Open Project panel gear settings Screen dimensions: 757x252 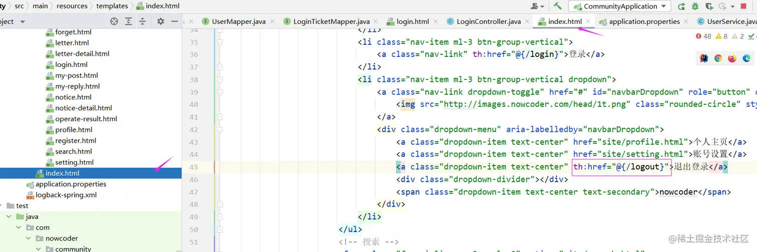[x=161, y=21]
